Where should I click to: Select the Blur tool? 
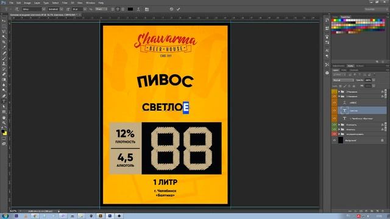pyautogui.click(x=4, y=85)
